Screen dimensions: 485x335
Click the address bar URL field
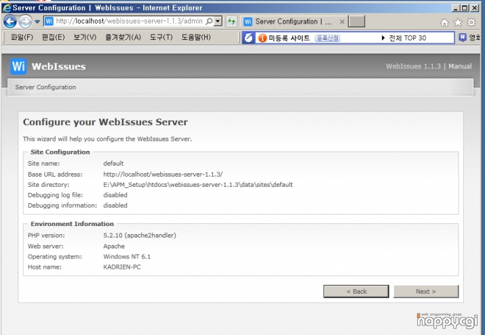pyautogui.click(x=129, y=21)
